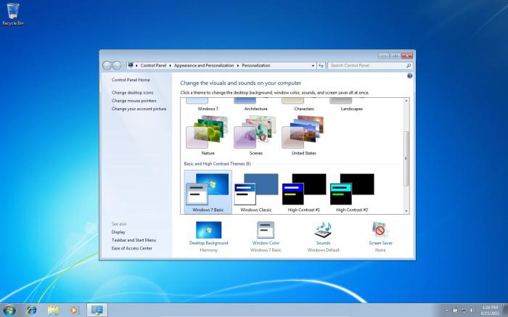Click the Personalization breadcrumb
508x317 pixels.
[255, 65]
